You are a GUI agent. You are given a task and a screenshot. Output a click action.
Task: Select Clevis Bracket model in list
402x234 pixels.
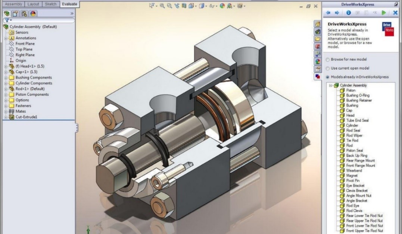pos(357,190)
